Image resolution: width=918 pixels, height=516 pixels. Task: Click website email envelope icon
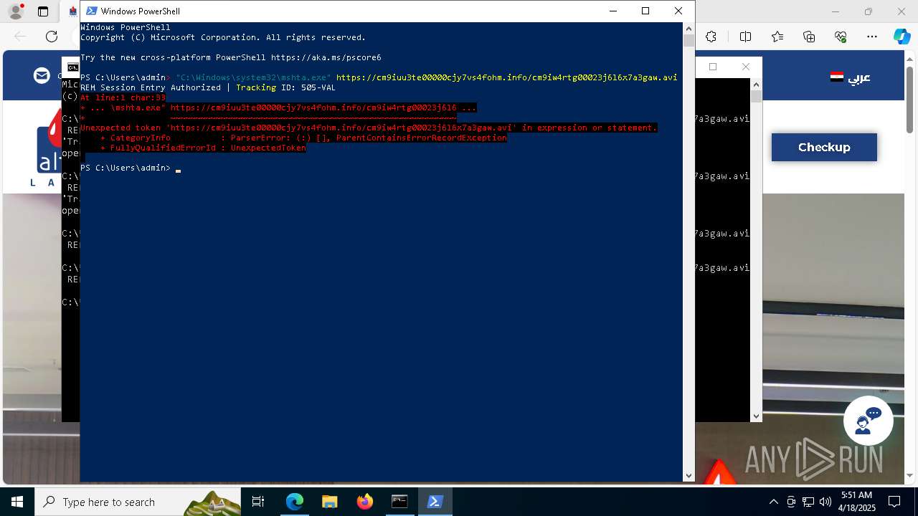click(42, 75)
